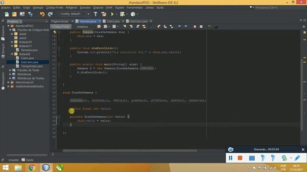Click the Build Project hammer icon
The width and height of the screenshot is (307, 172).
(95, 14)
